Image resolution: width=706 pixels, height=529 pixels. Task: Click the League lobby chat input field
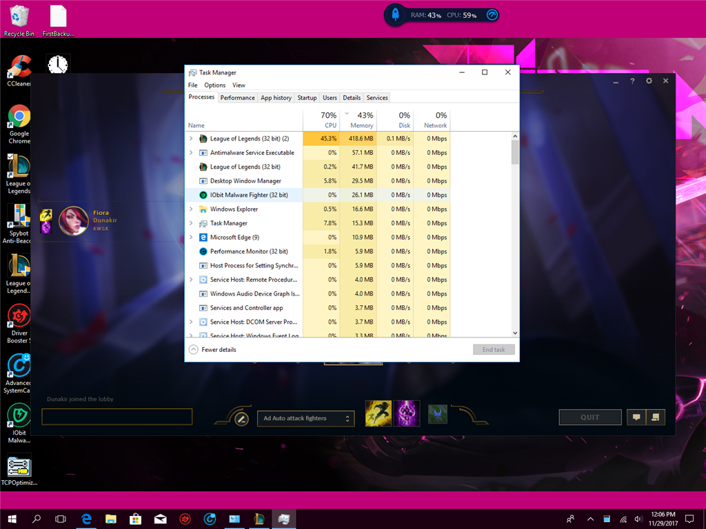(x=117, y=417)
